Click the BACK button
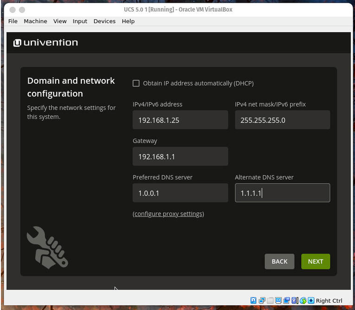This screenshot has height=310, width=355. pyautogui.click(x=279, y=262)
